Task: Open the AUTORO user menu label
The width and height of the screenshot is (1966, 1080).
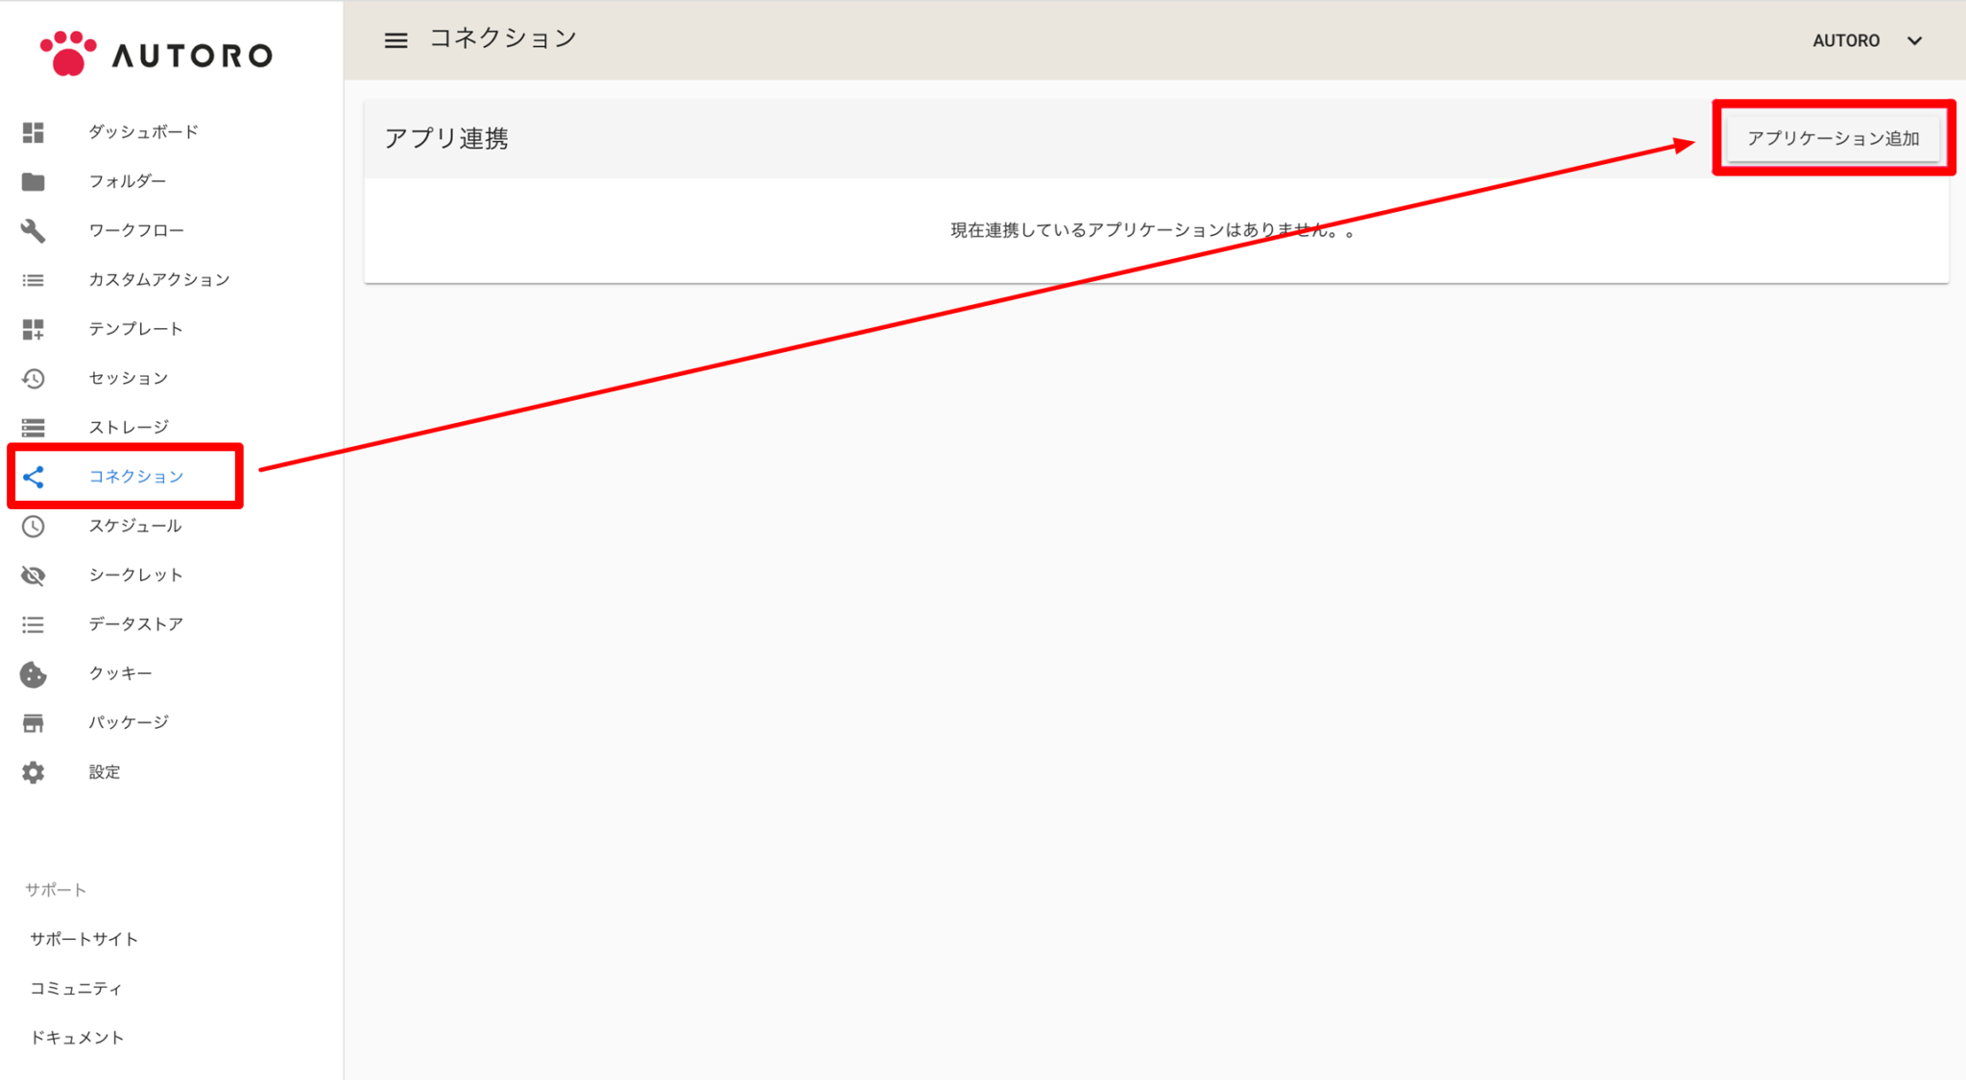Action: point(1845,41)
